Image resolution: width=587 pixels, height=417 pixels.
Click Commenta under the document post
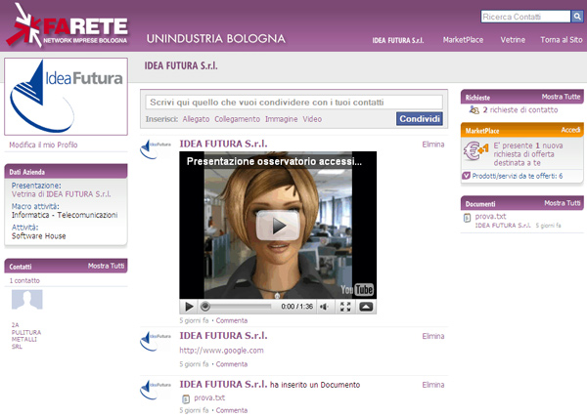click(231, 410)
